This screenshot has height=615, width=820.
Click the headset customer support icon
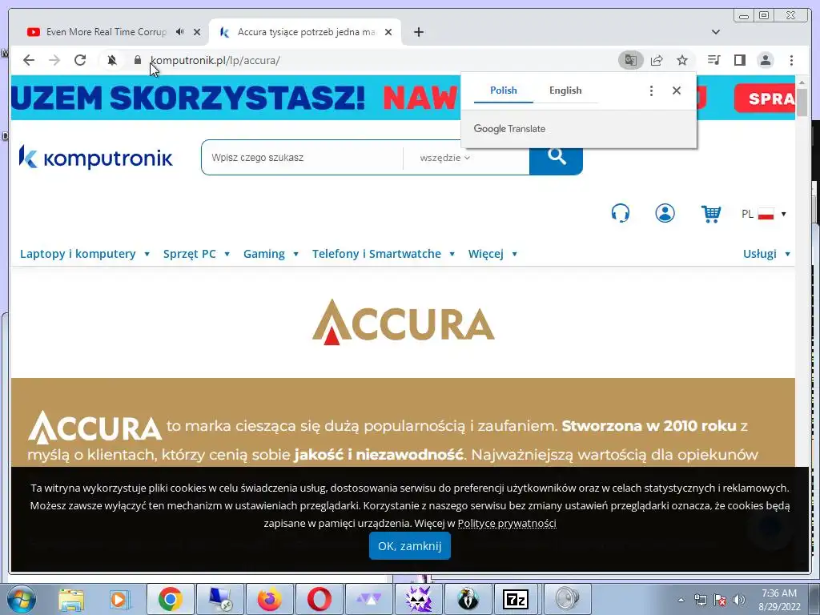621,213
